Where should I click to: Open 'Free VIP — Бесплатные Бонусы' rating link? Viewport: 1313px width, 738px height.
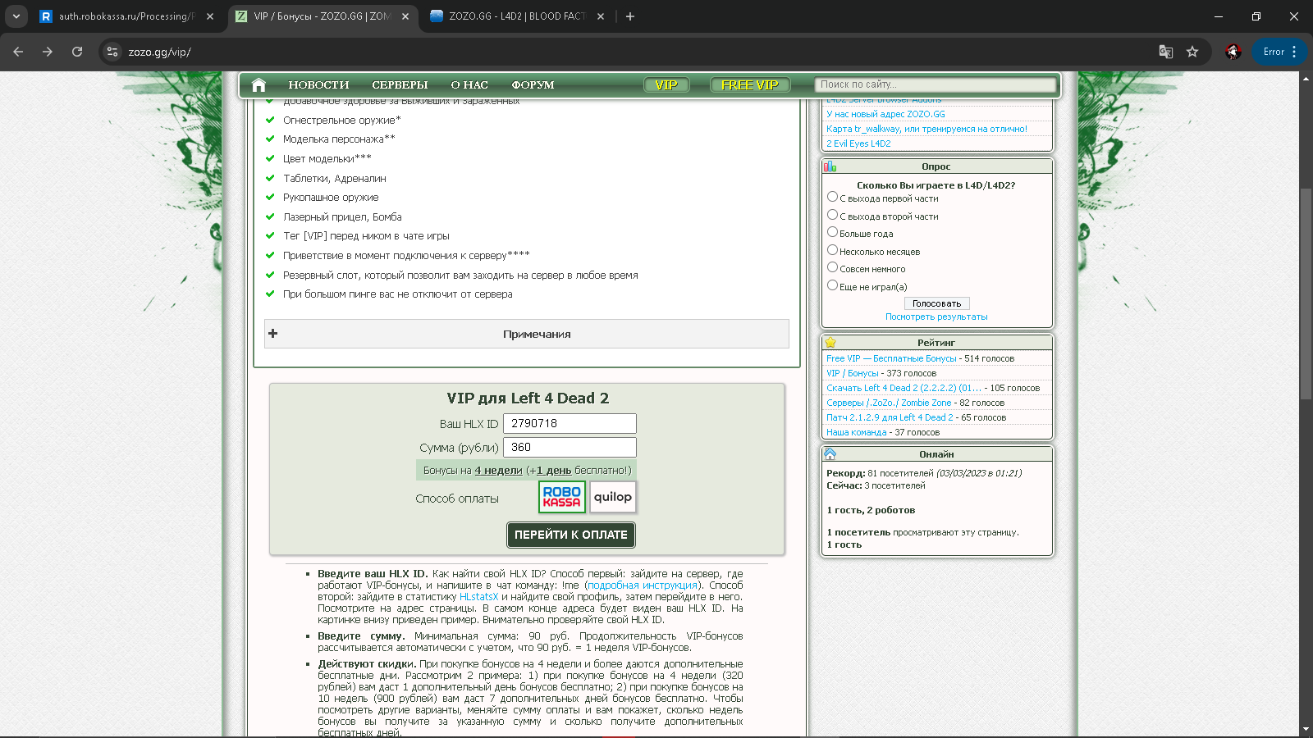point(891,358)
